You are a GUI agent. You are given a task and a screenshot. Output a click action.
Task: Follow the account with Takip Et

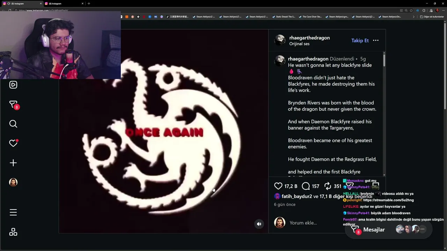(x=360, y=40)
